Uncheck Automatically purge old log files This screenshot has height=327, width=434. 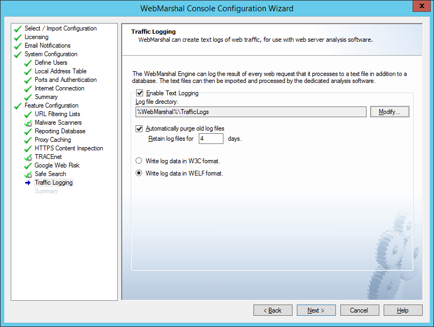pos(140,128)
